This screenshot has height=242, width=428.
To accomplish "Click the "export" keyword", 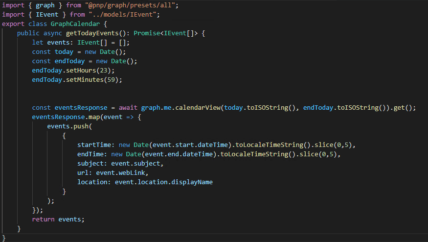I will tap(13, 24).
